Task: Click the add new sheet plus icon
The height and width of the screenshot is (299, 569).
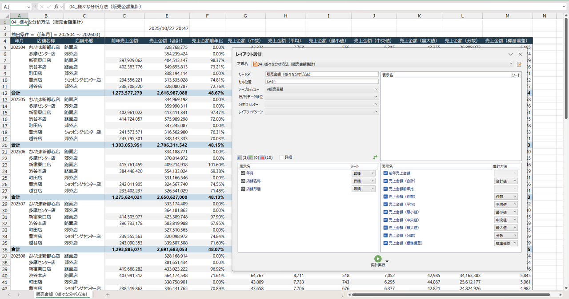Action: [108, 295]
